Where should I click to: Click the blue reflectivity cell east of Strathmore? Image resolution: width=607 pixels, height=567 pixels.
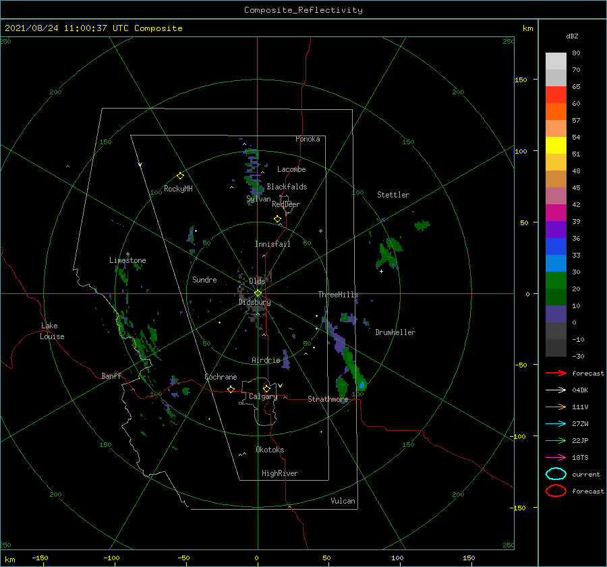pos(362,385)
